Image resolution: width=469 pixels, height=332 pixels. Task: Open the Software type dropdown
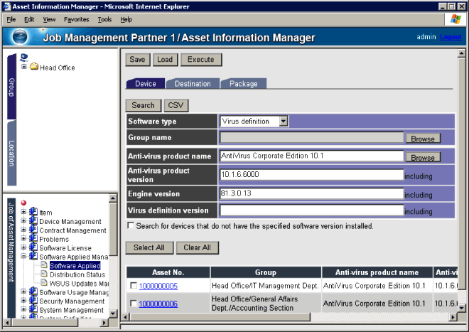pos(283,122)
